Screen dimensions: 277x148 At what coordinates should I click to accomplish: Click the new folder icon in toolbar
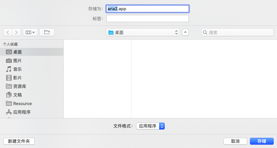(x=47, y=32)
